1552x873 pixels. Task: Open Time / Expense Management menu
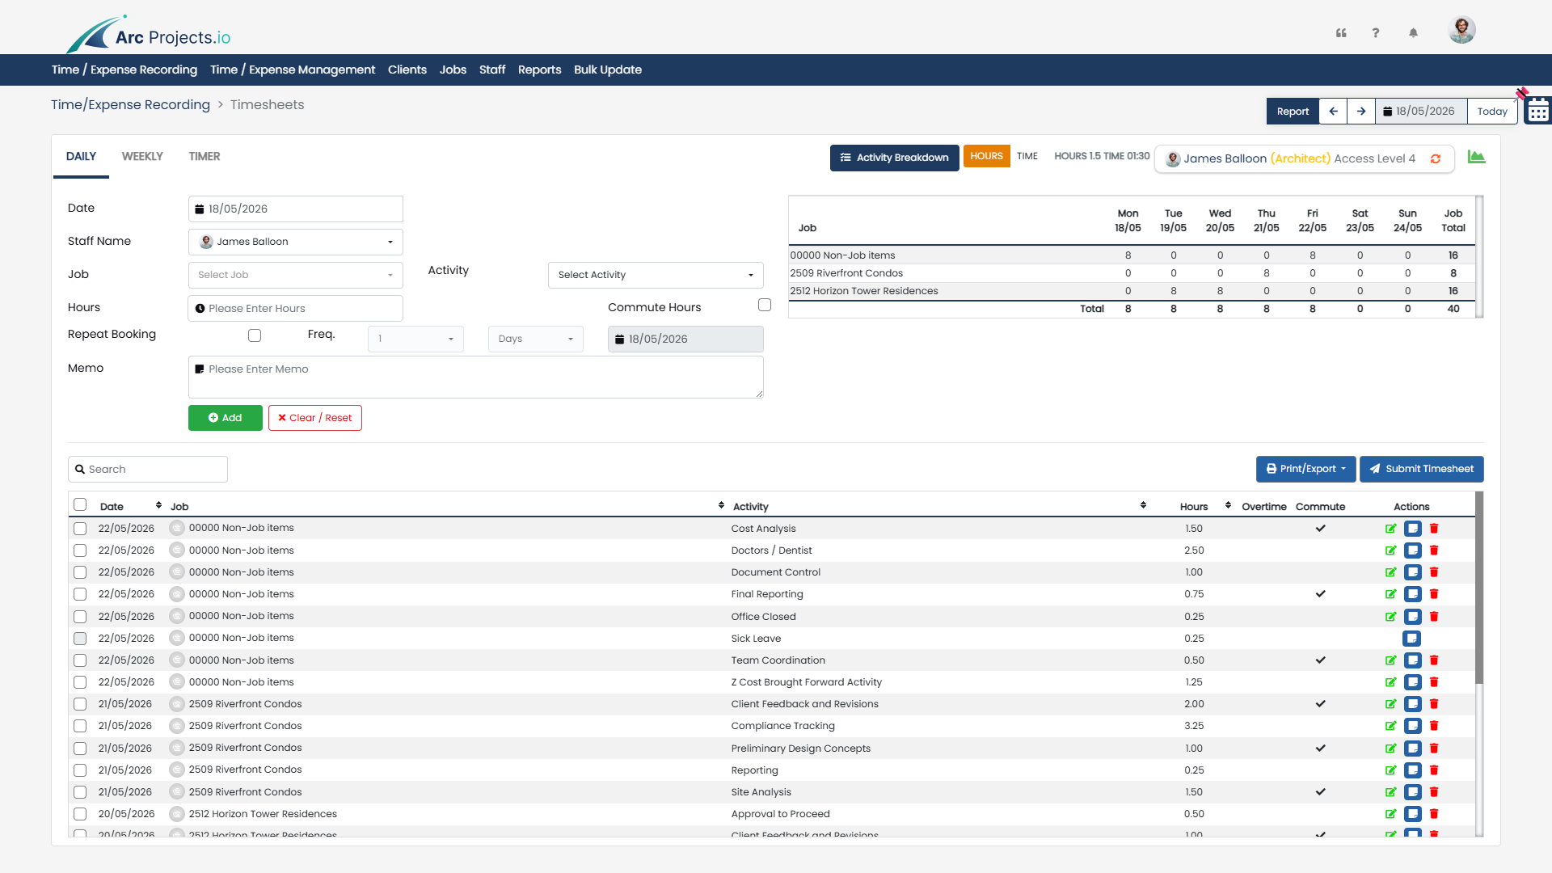293,70
